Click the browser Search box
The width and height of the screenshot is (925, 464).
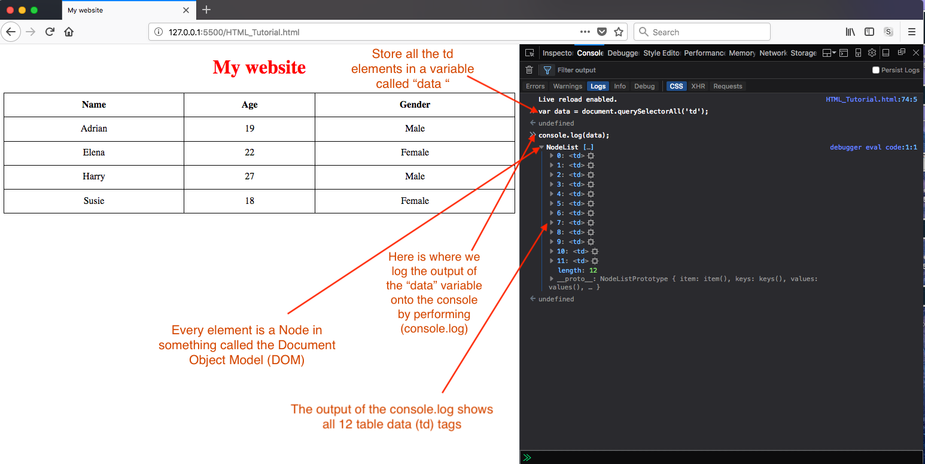[x=702, y=32]
